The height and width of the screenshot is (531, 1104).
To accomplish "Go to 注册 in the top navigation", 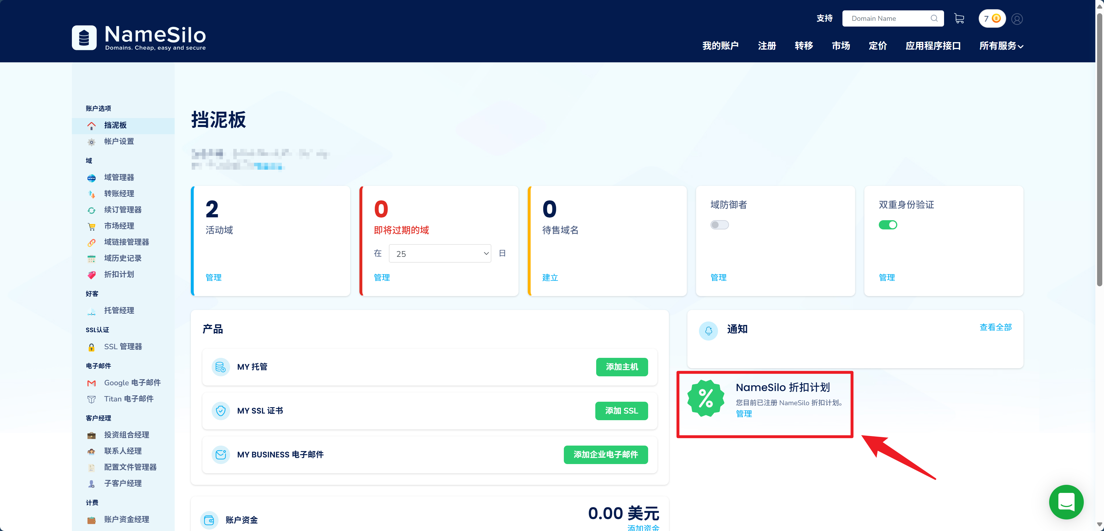I will point(767,46).
